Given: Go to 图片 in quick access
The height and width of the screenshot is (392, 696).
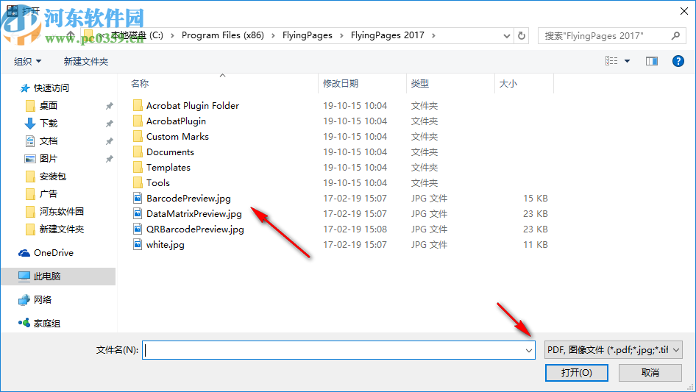Looking at the screenshot, I should [x=49, y=158].
